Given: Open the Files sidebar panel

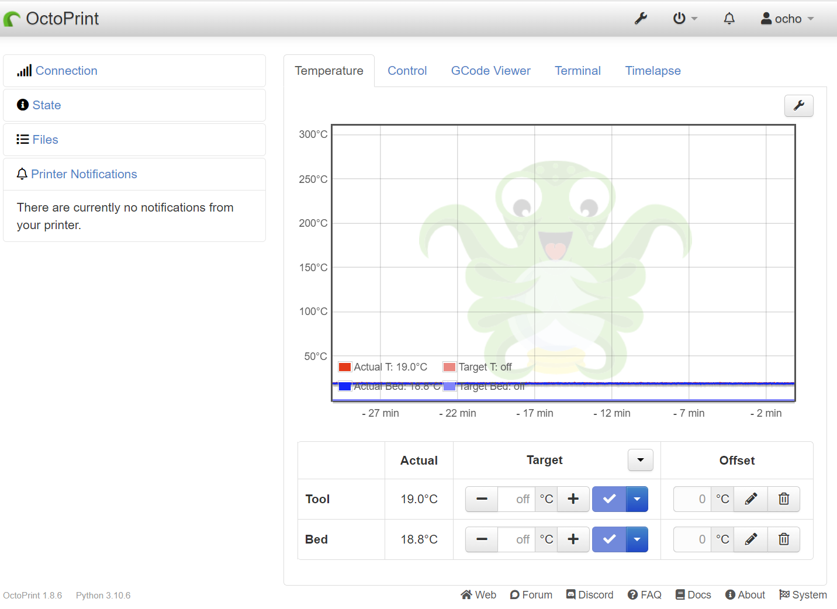Looking at the screenshot, I should pyautogui.click(x=45, y=139).
